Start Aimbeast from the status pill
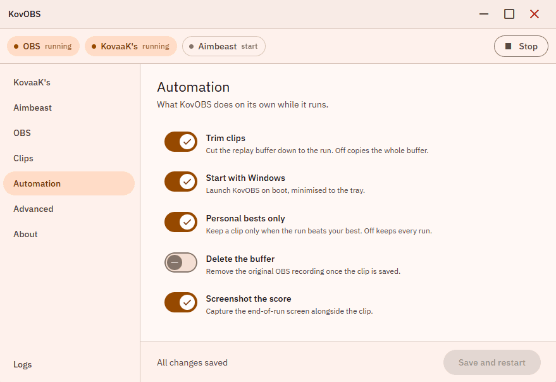The image size is (556, 382). (x=224, y=46)
